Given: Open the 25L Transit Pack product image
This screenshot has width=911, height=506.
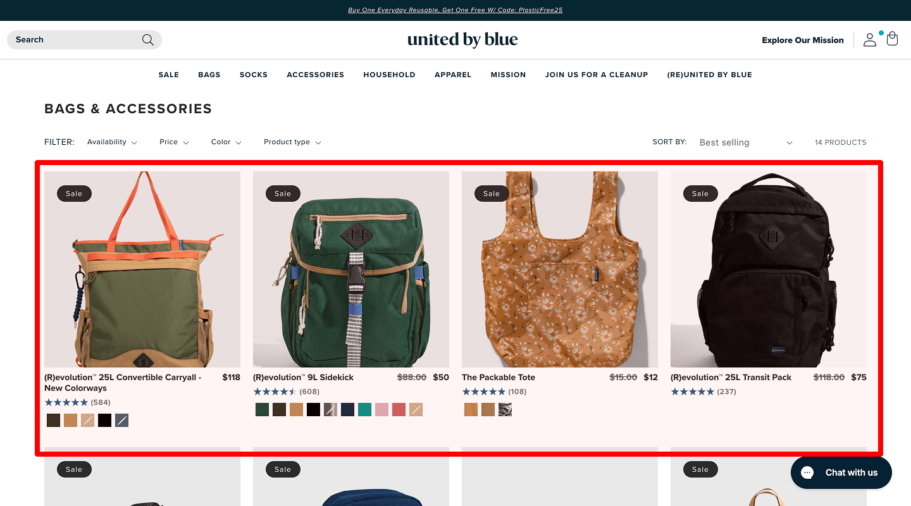Looking at the screenshot, I should point(769,269).
